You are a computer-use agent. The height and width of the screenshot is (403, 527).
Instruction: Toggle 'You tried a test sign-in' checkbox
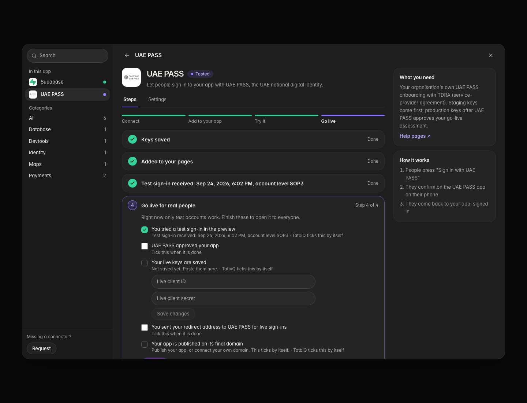[x=145, y=230]
